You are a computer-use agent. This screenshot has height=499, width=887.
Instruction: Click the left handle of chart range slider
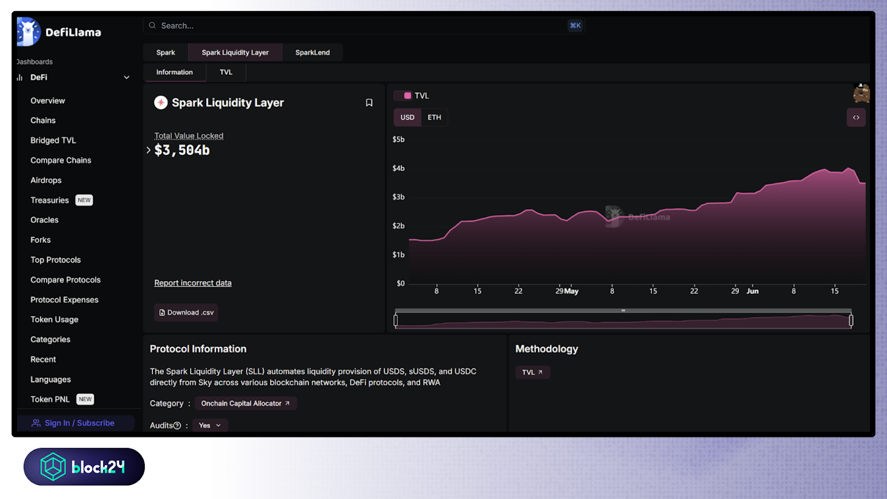pos(395,320)
